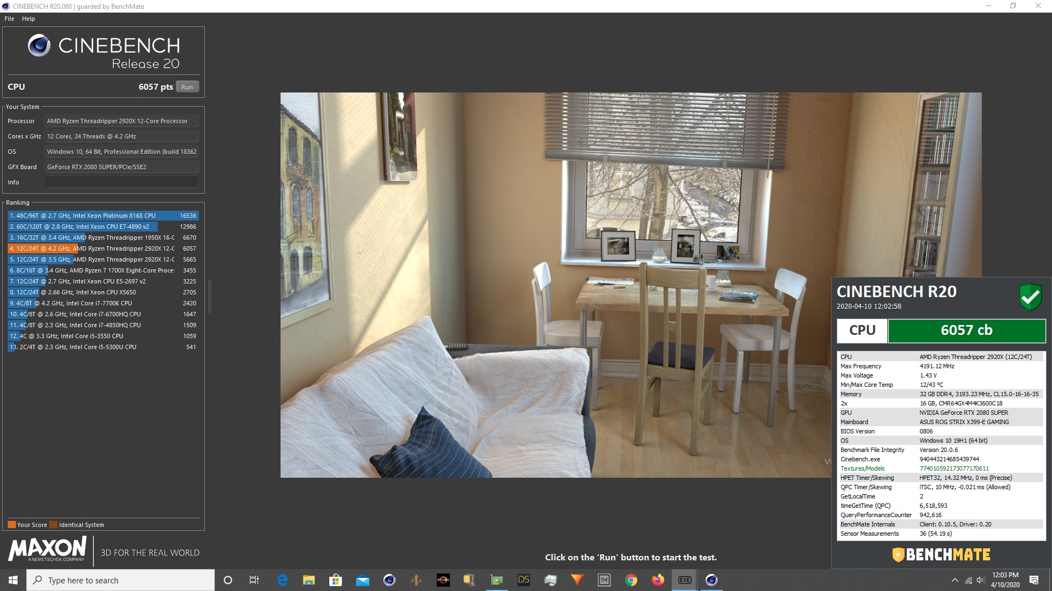
Task: Click the Info input field
Action: coord(121,182)
